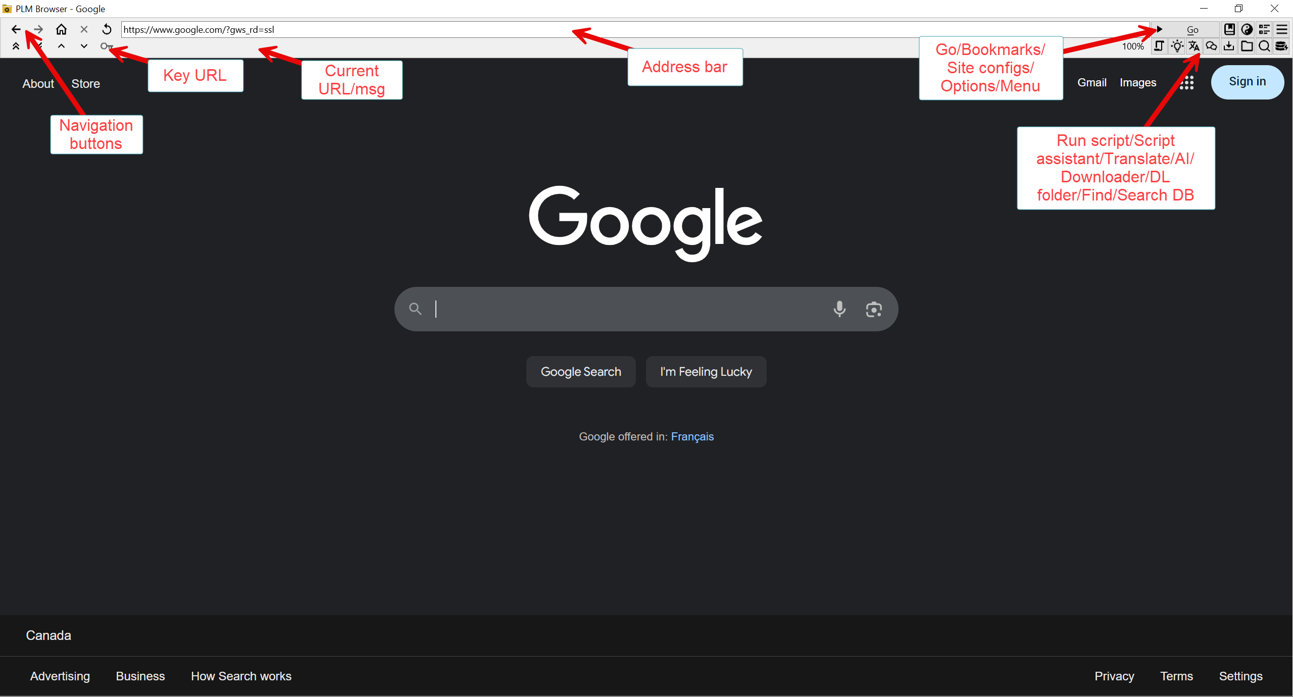Select the Translate icon on the toolbar
The height and width of the screenshot is (697, 1293).
point(1195,46)
